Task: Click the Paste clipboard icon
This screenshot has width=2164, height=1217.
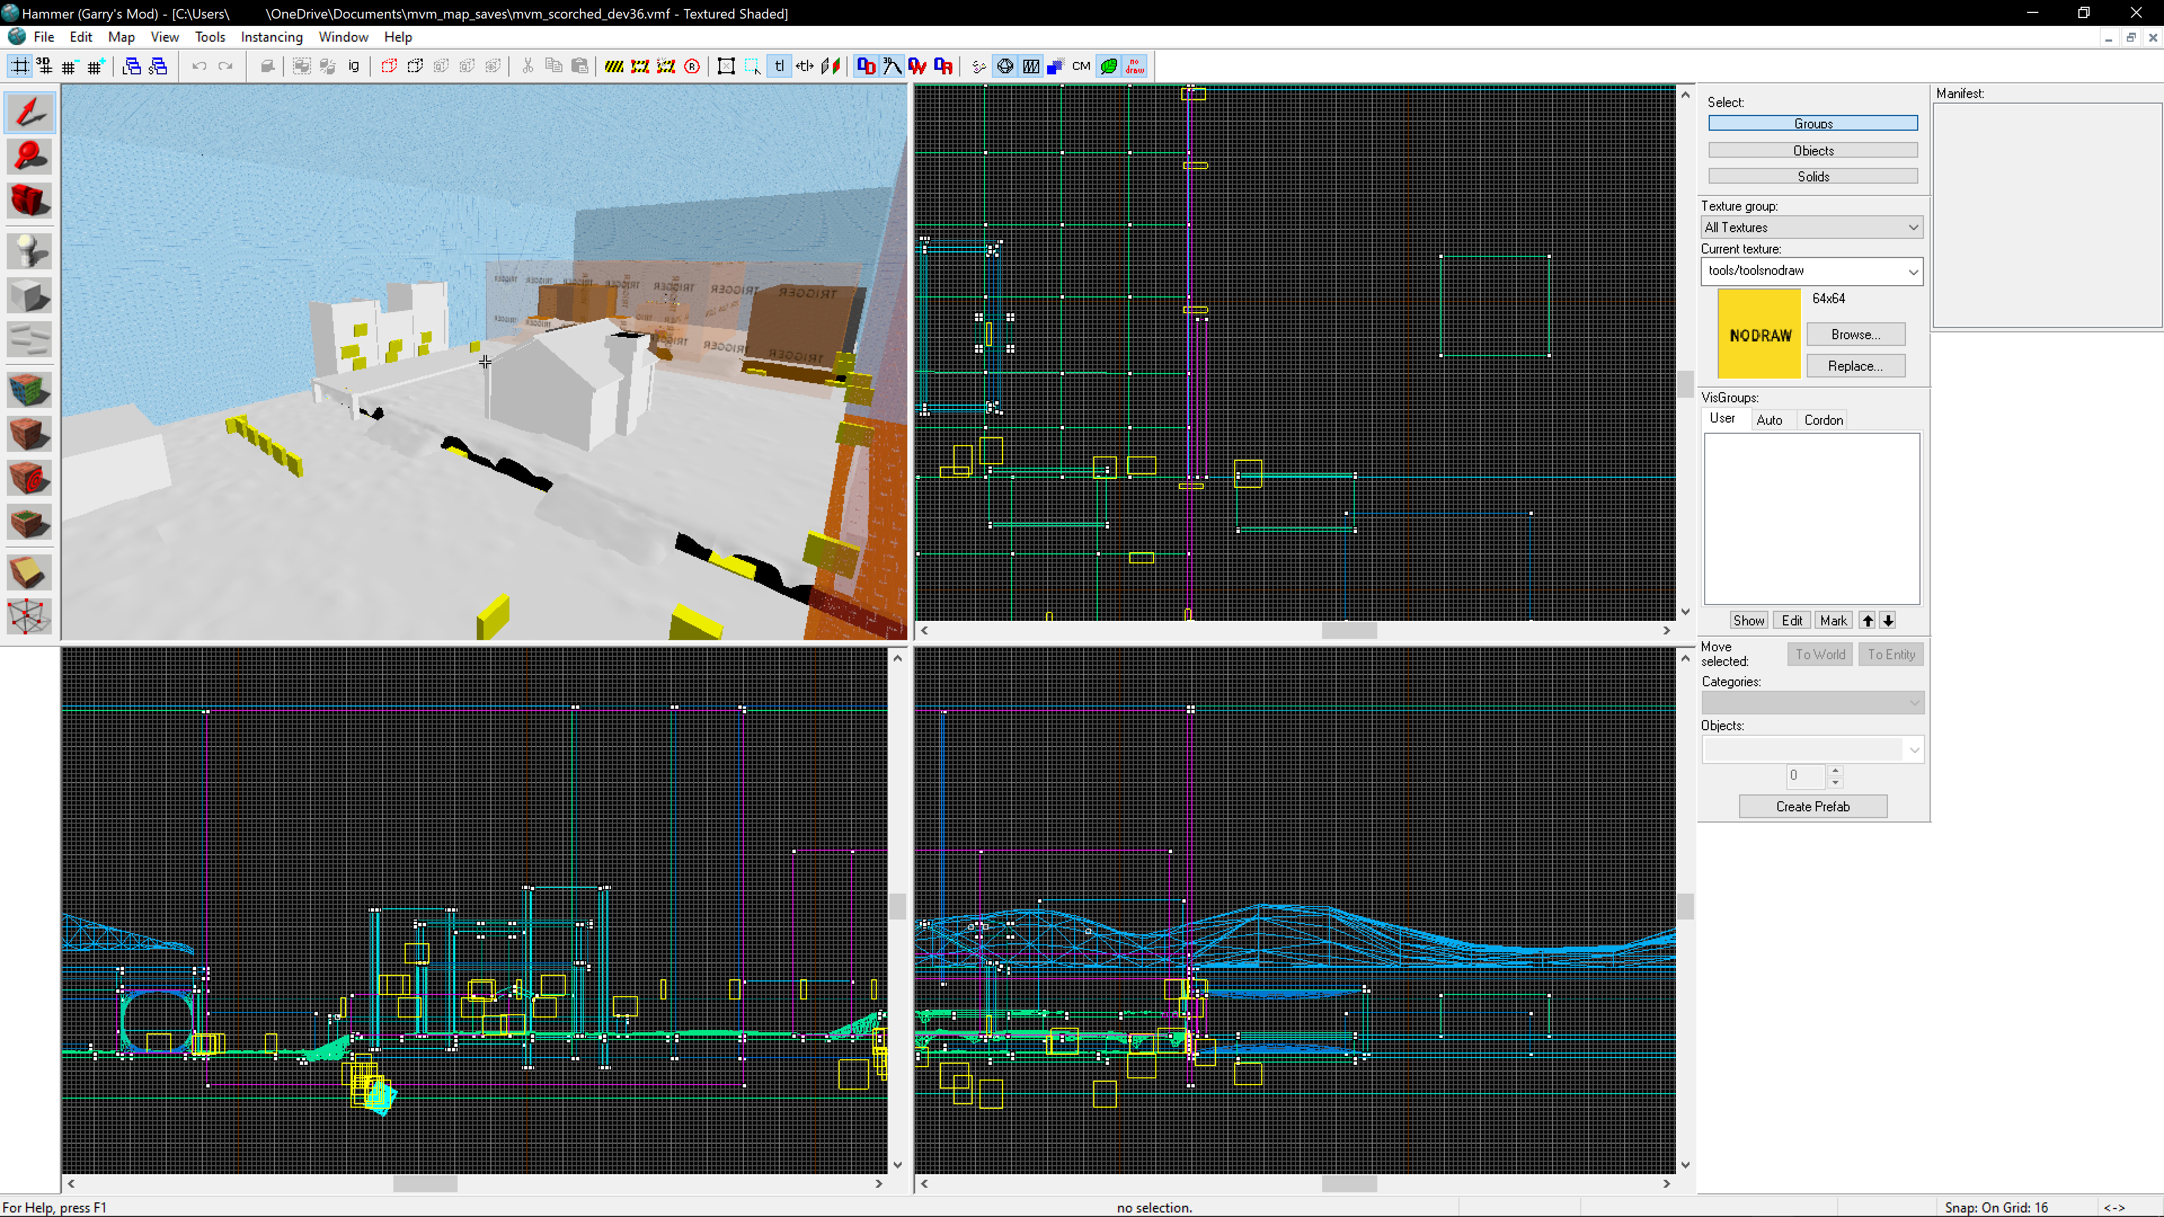Action: 580,66
